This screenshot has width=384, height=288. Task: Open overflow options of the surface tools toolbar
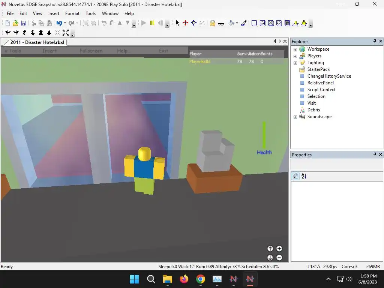point(310,24)
